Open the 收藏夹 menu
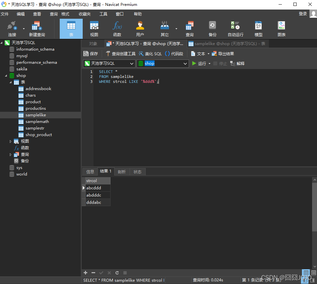 (x=85, y=14)
